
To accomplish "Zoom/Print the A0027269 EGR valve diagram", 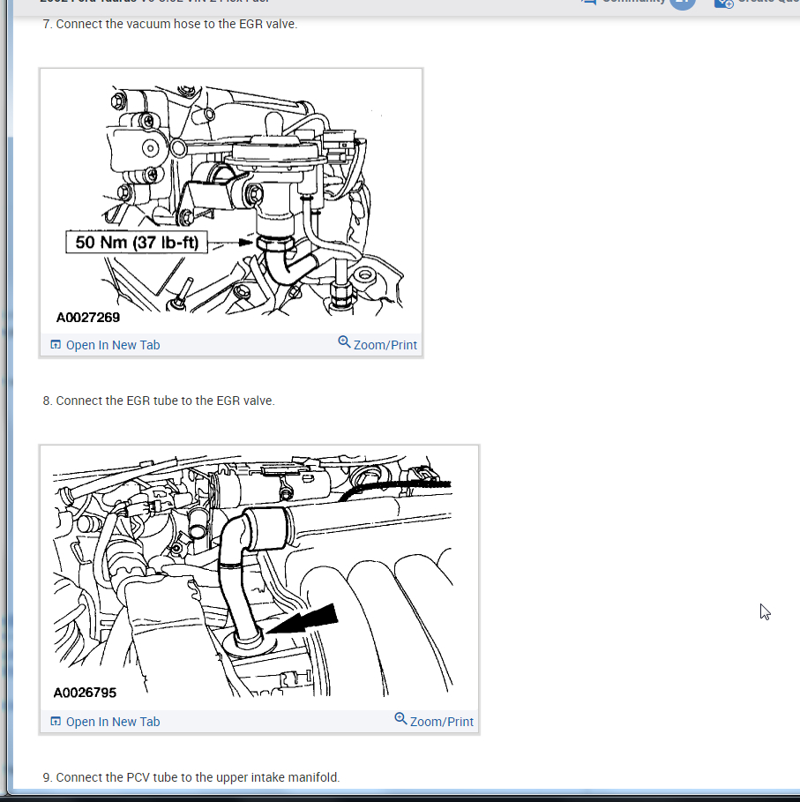I will (378, 344).
